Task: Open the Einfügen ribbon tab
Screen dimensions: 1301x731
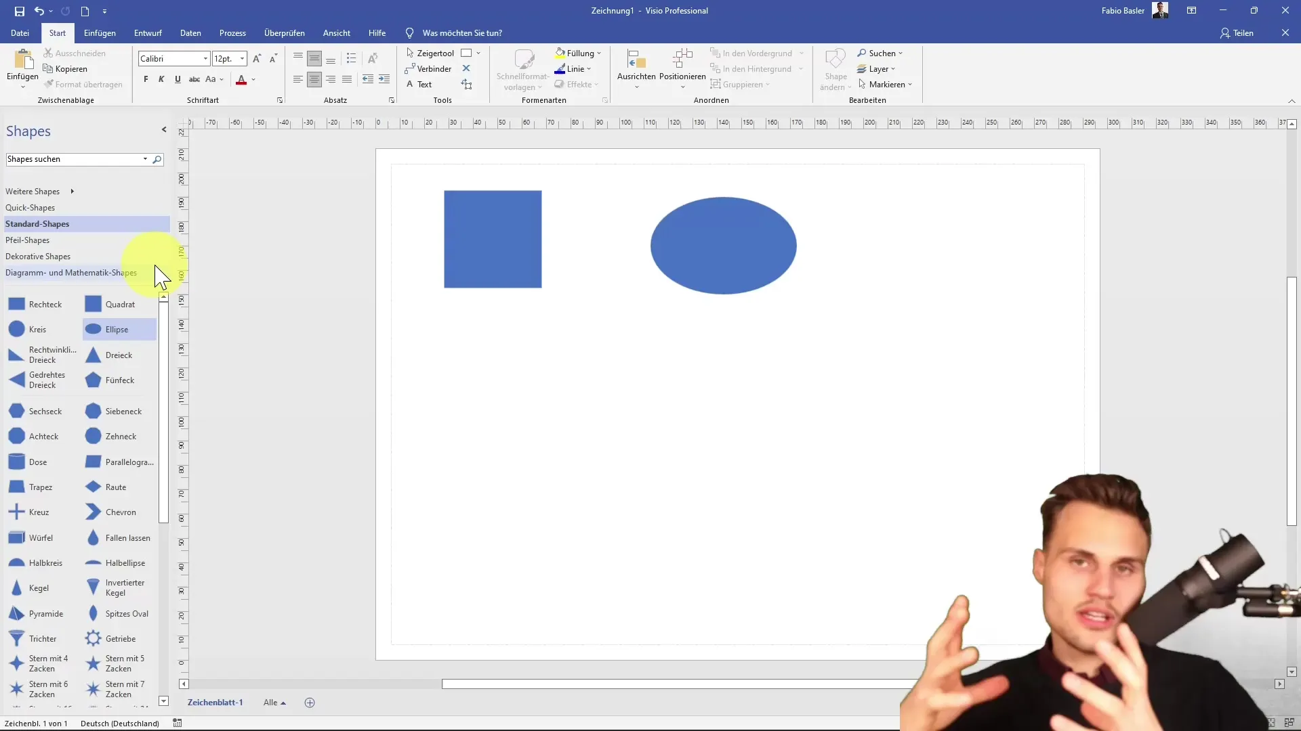Action: 100,32
